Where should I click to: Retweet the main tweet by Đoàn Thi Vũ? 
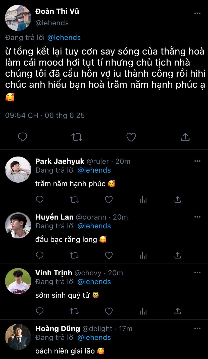(x=77, y=137)
